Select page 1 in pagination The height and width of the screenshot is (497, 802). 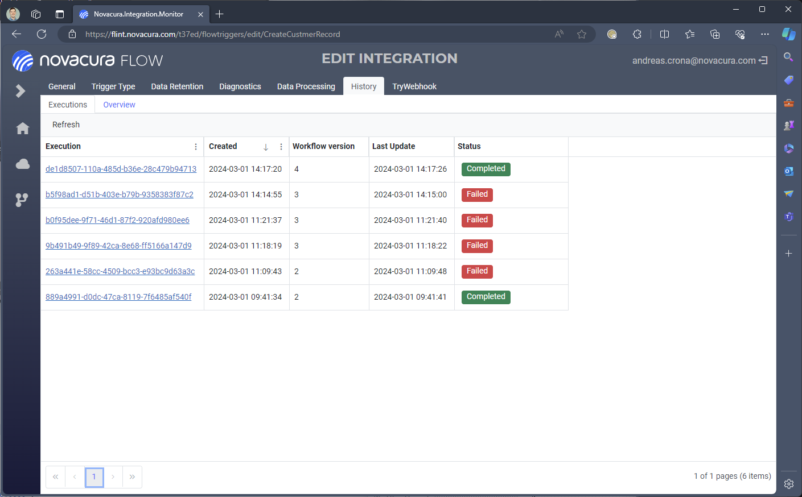94,477
